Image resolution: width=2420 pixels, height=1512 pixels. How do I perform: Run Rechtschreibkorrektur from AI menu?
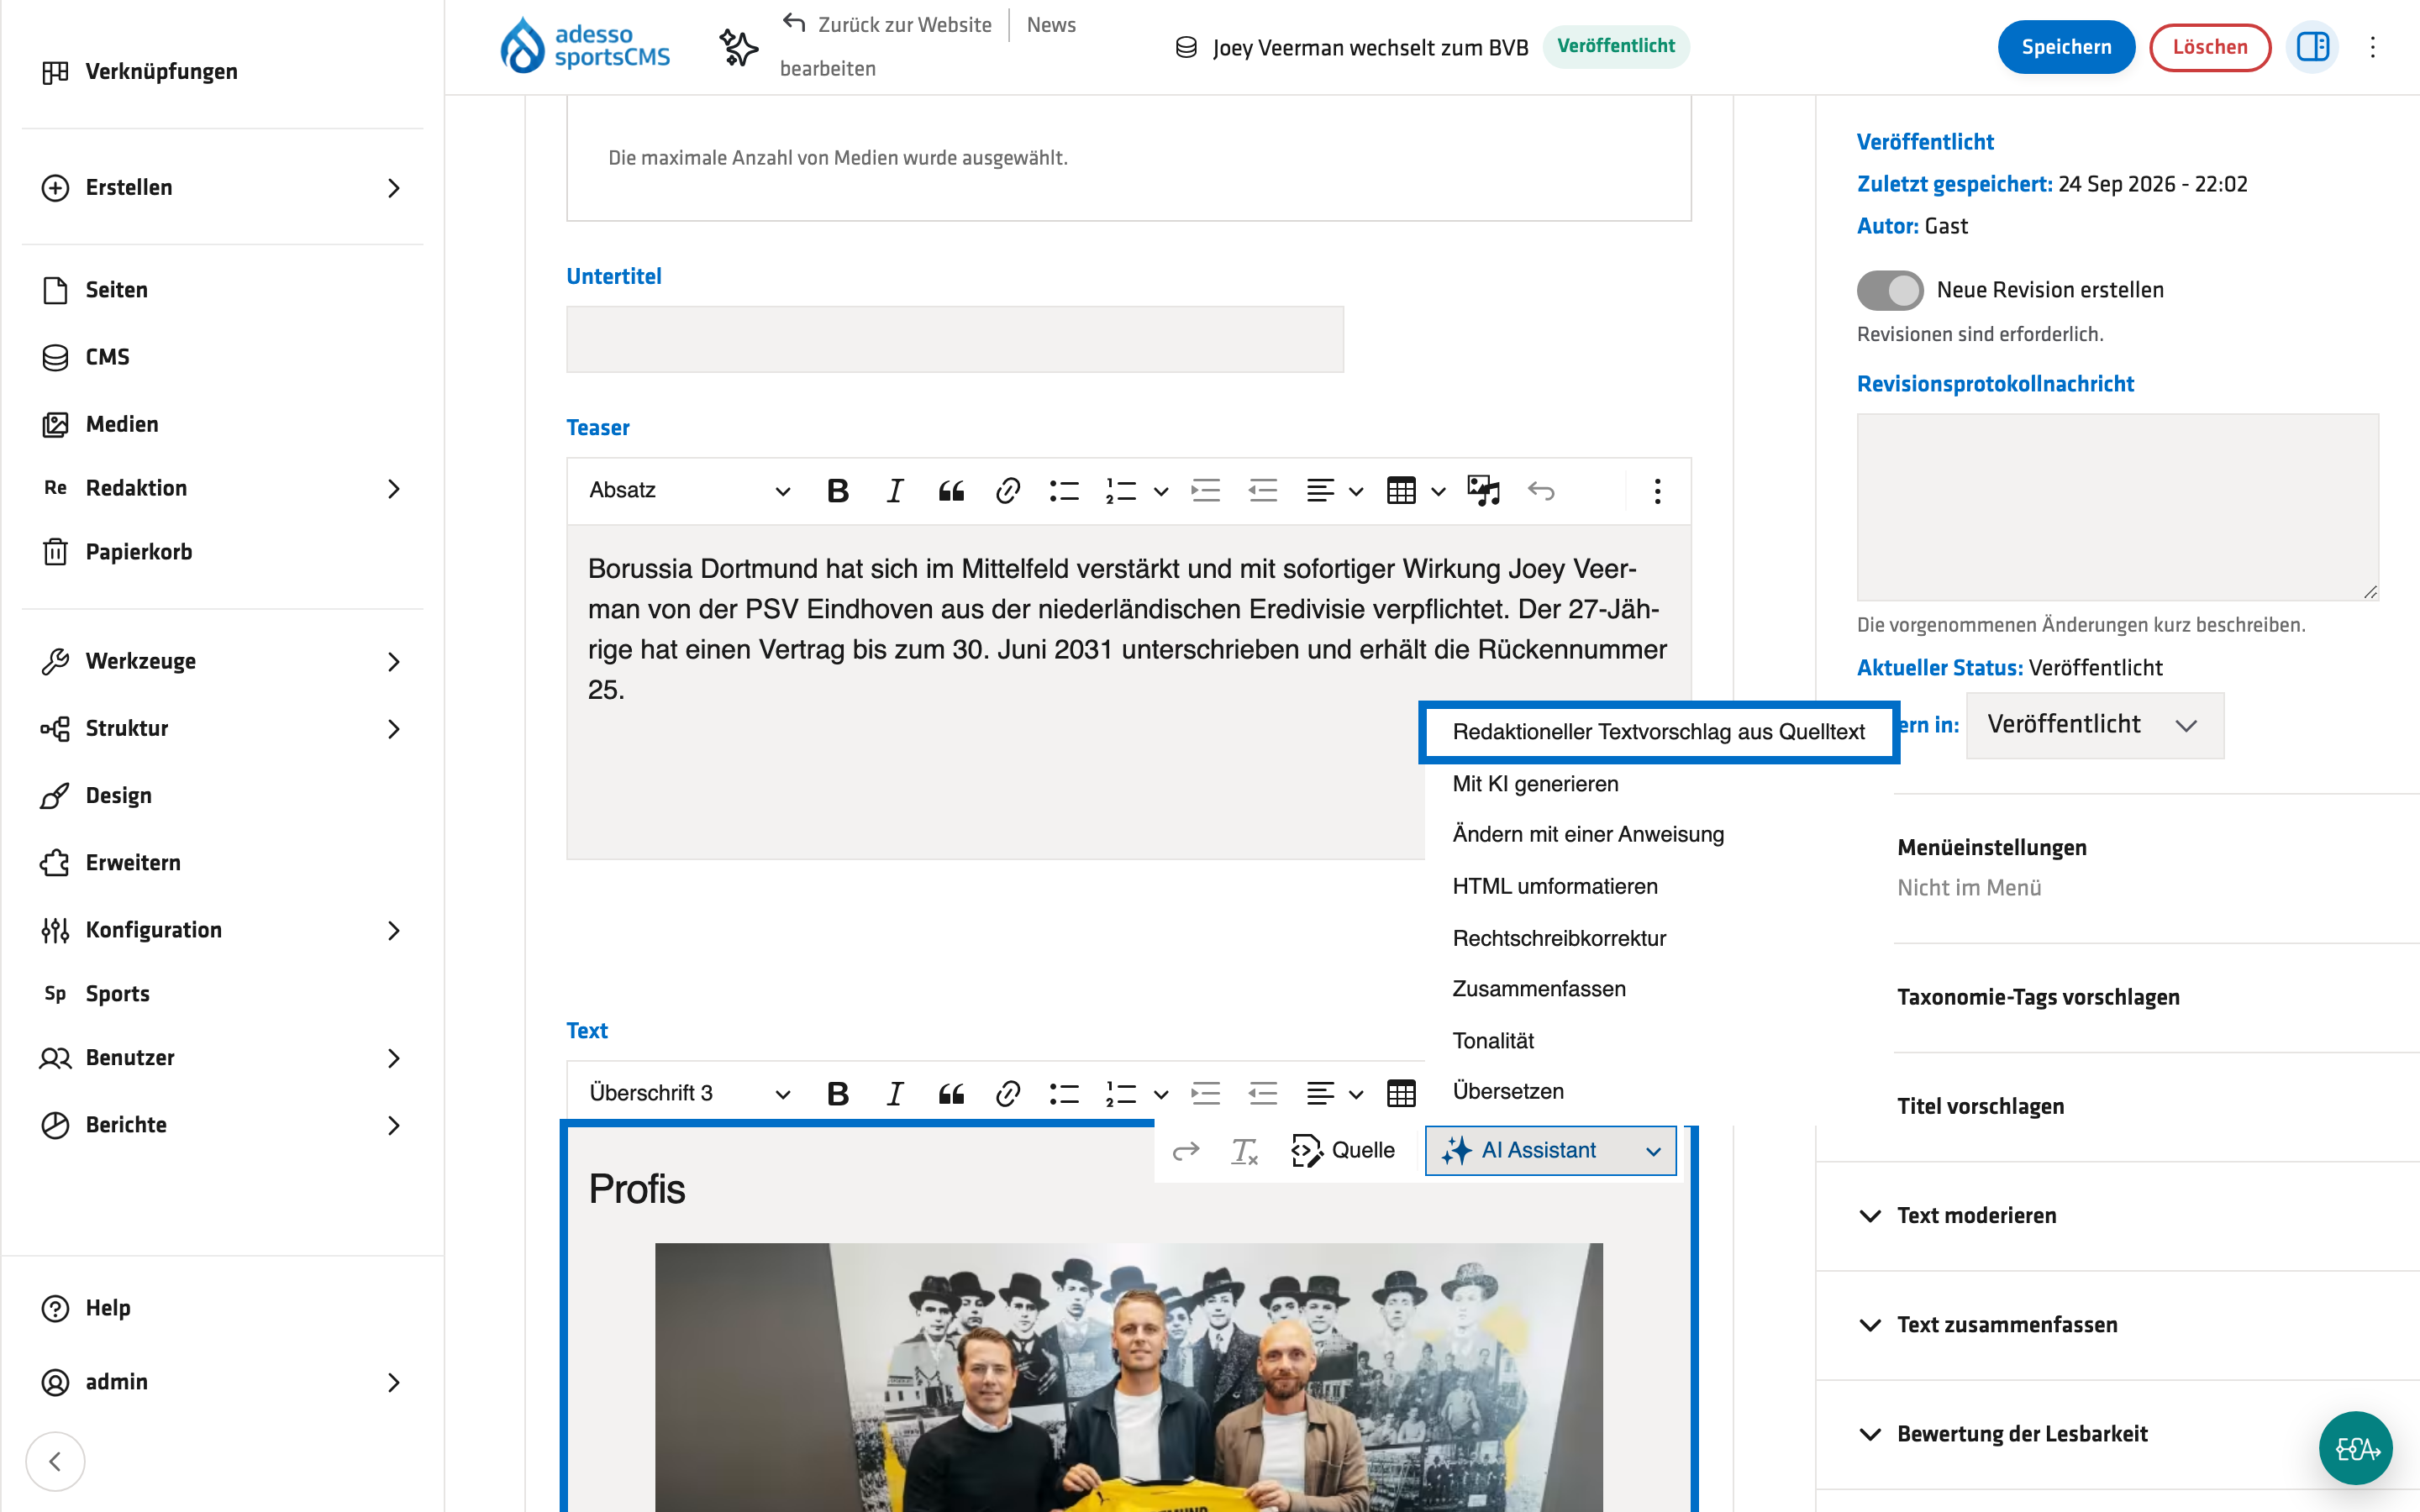point(1658,938)
